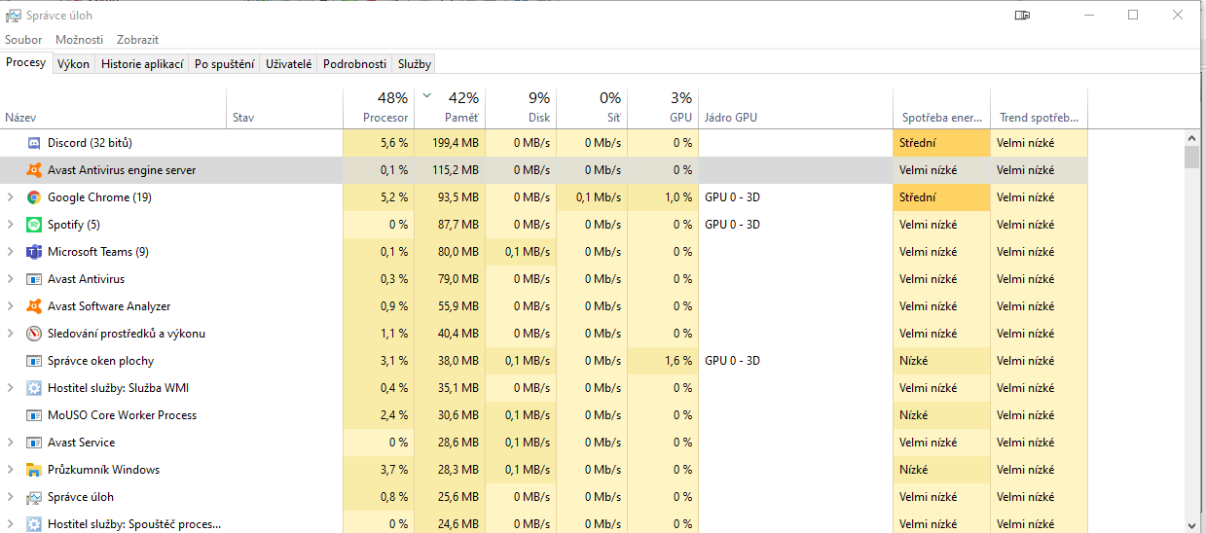Open the Možnosti menu
This screenshot has width=1206, height=533.
pyautogui.click(x=79, y=40)
